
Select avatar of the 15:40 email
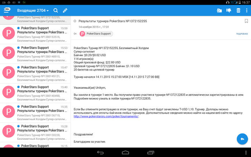click(x=9, y=92)
